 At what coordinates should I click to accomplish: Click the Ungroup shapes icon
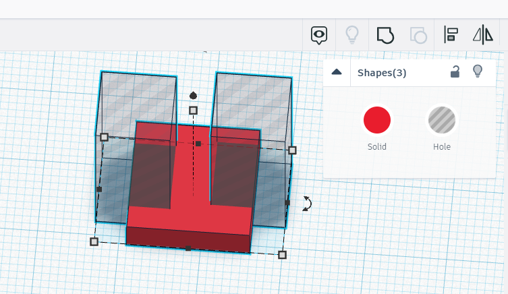418,35
